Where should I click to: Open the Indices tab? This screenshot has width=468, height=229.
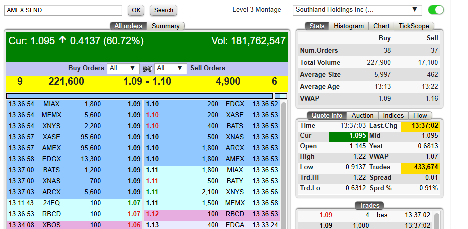pos(393,116)
